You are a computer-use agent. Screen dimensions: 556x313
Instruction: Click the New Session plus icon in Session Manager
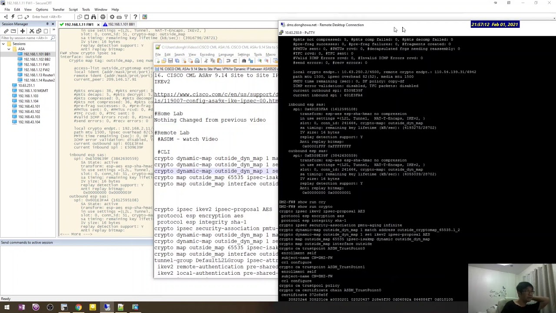[23, 31]
